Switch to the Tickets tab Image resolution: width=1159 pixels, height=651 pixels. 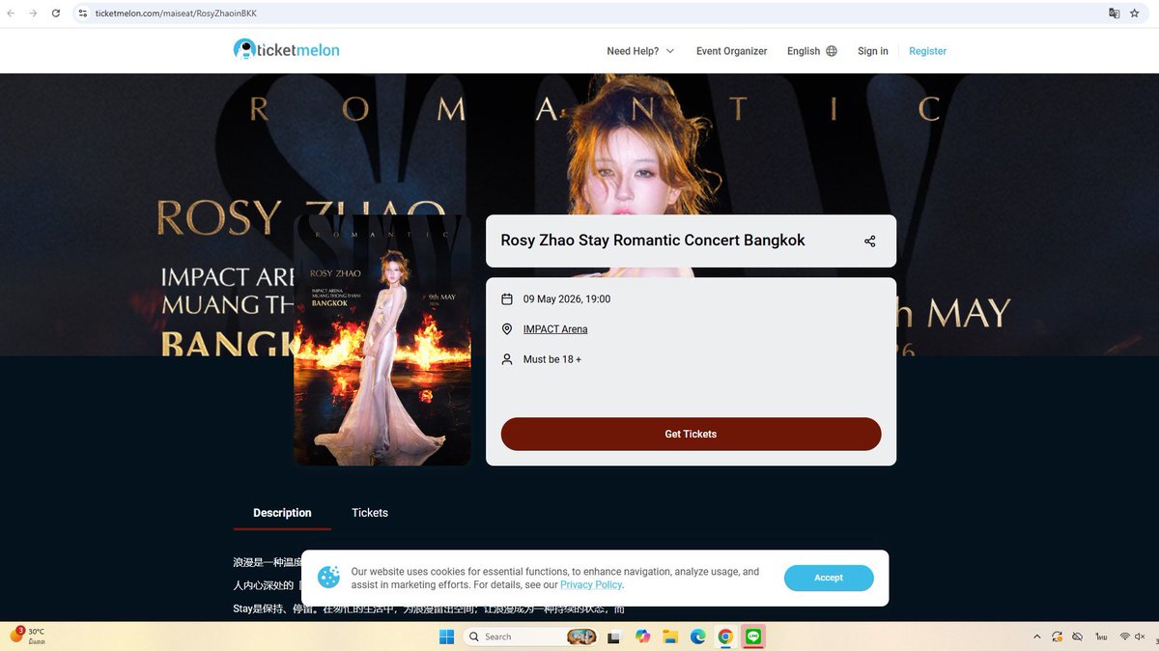point(370,513)
